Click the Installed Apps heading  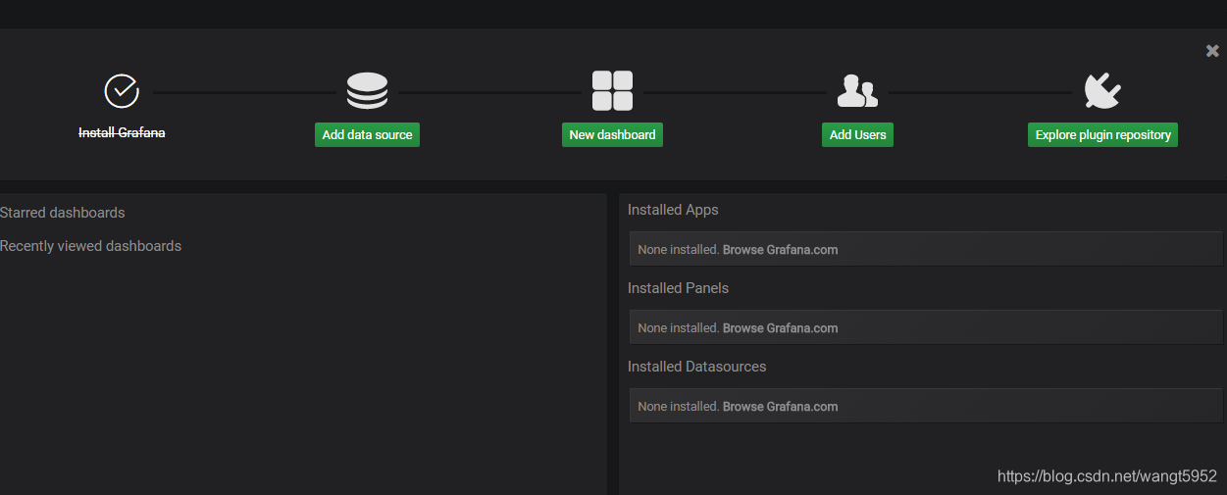coord(673,210)
